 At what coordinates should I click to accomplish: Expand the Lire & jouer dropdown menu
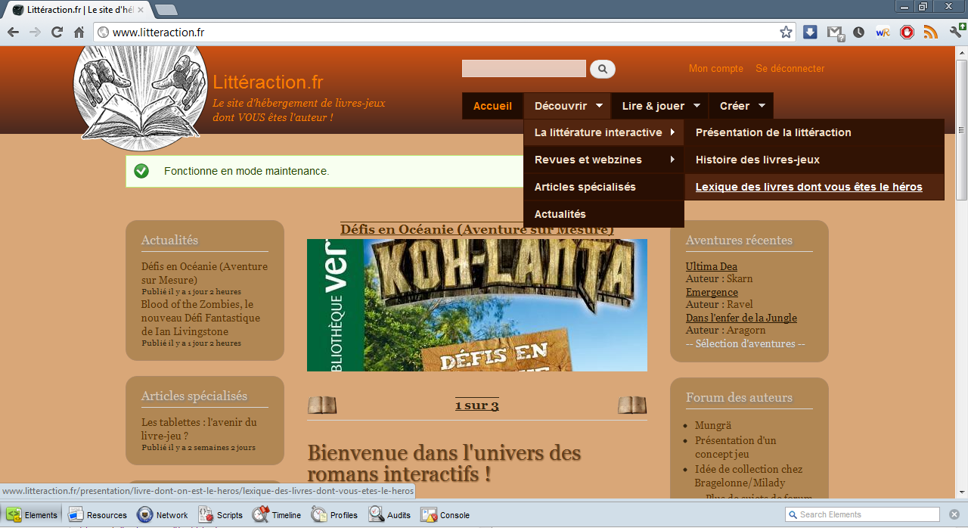(661, 106)
